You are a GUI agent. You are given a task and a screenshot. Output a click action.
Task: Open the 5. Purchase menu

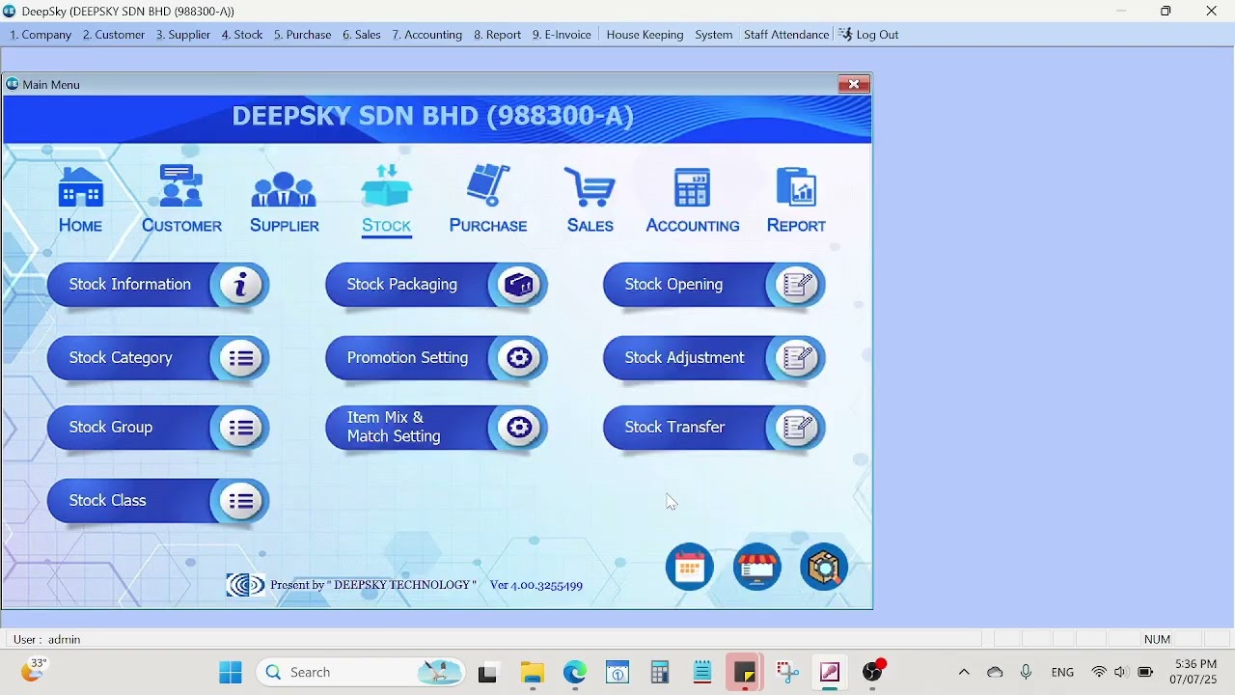pos(303,35)
